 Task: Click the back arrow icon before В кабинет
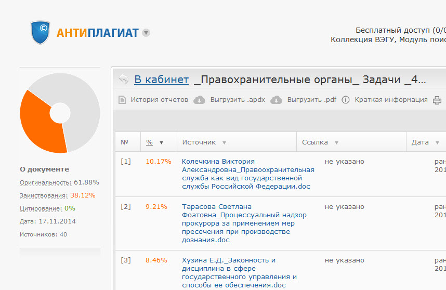click(124, 79)
